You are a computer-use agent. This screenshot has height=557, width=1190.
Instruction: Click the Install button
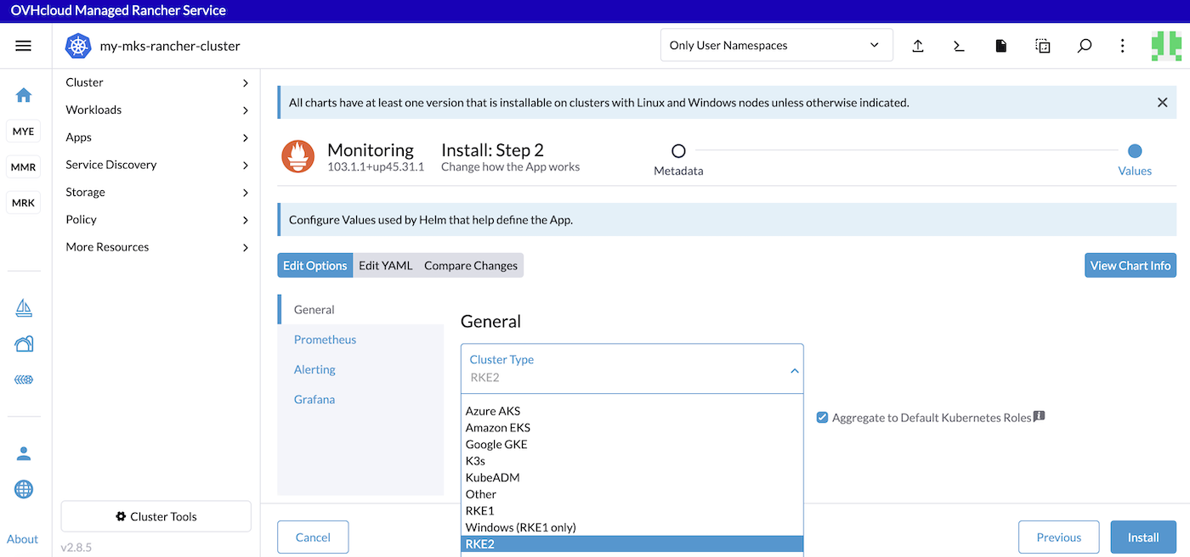[x=1143, y=537]
